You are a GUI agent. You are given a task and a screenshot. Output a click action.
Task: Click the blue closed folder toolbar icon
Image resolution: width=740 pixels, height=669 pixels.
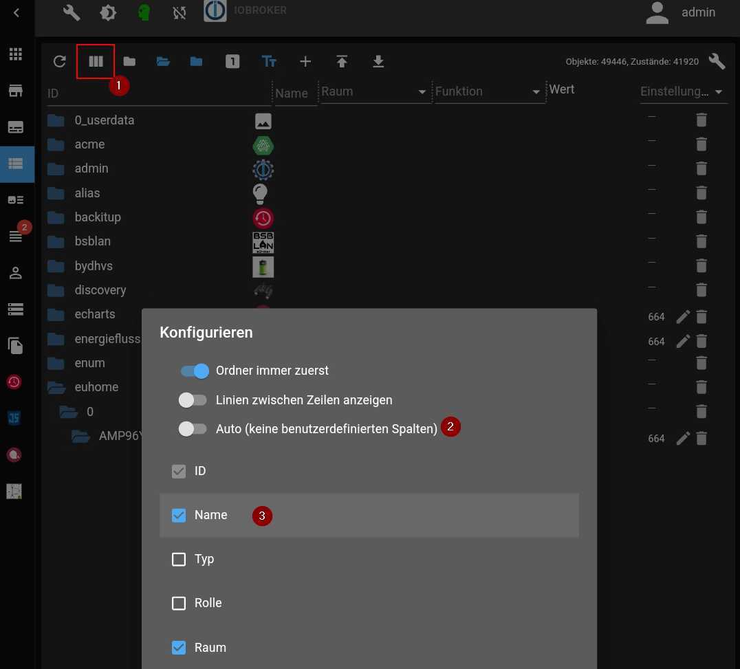196,61
